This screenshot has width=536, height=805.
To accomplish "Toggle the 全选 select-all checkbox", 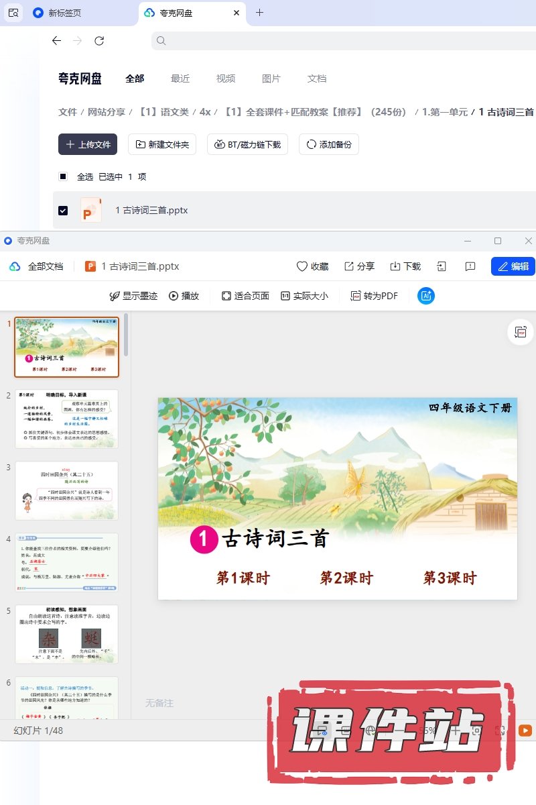I will pos(63,176).
